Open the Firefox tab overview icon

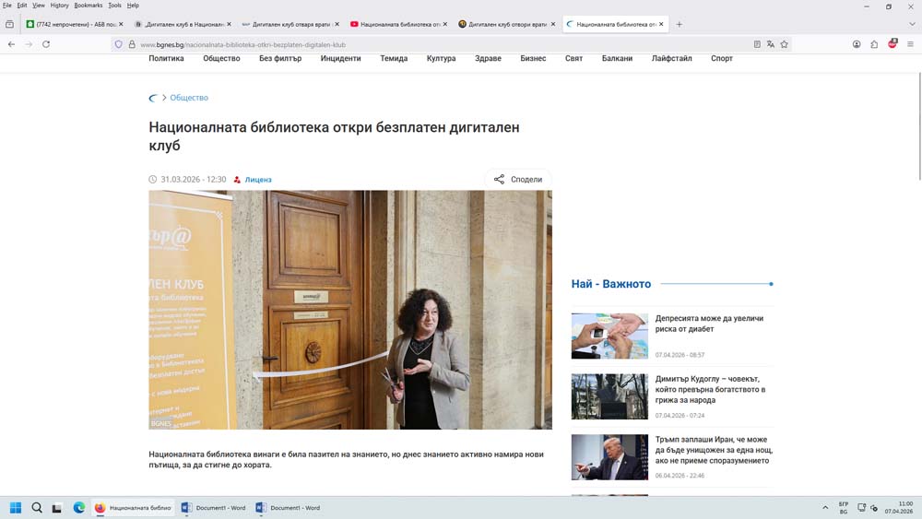click(x=9, y=24)
